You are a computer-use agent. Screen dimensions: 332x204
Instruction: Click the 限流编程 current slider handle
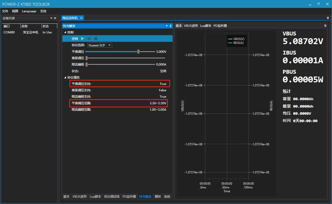tap(87, 64)
